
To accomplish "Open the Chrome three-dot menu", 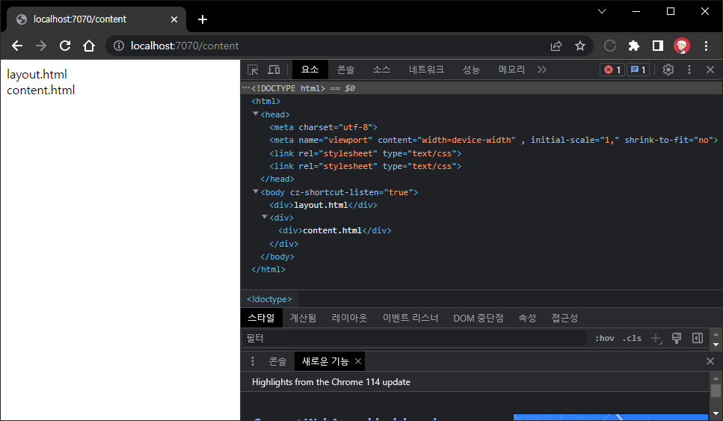I will [x=706, y=46].
